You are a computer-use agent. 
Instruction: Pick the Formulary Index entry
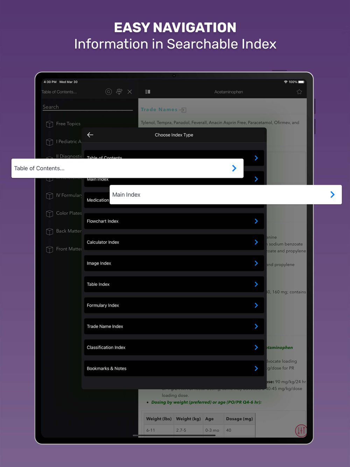pyautogui.click(x=174, y=305)
